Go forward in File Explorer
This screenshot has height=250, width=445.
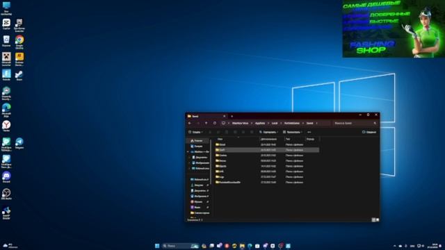[x=198, y=124]
